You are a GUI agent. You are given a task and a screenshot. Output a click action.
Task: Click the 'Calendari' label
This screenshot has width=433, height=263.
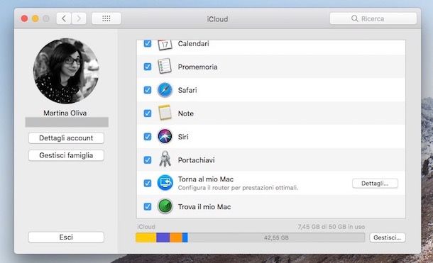tap(194, 43)
